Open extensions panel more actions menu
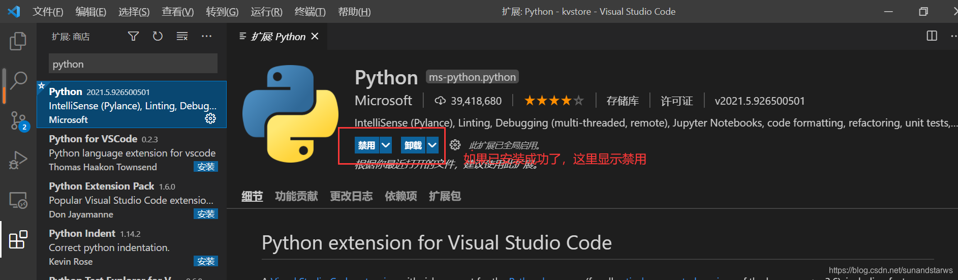 pos(206,36)
